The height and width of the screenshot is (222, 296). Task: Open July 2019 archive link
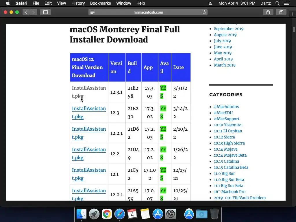pyautogui.click(x=222, y=41)
